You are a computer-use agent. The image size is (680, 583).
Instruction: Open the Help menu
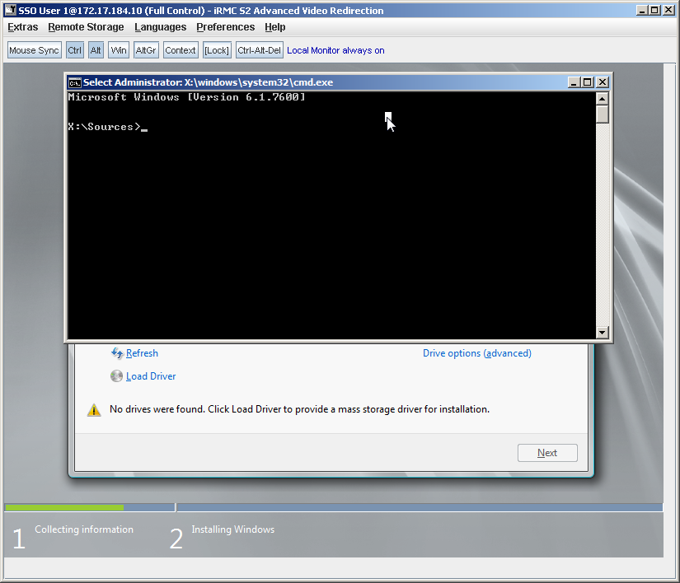(x=275, y=27)
